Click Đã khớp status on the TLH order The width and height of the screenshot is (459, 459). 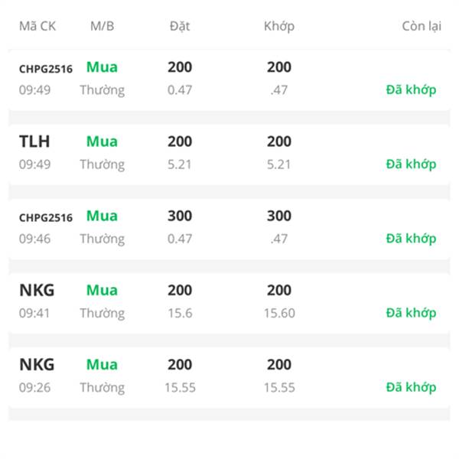(x=411, y=164)
